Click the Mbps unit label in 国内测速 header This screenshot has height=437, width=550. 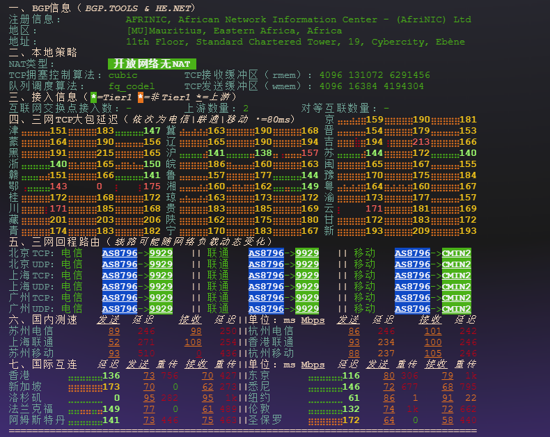[313, 321]
